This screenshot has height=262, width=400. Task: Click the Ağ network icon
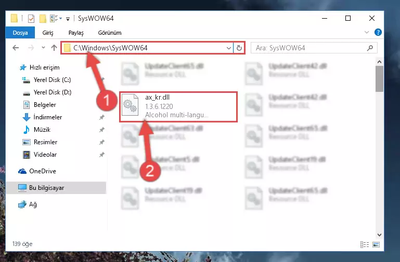coord(22,204)
